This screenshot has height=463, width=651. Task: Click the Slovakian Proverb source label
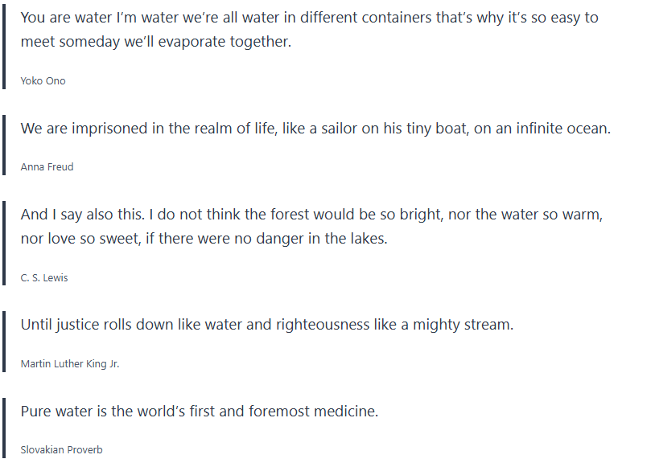(61, 450)
